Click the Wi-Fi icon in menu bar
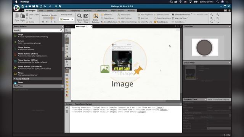The width and height of the screenshot is (244, 137). click(180, 2)
